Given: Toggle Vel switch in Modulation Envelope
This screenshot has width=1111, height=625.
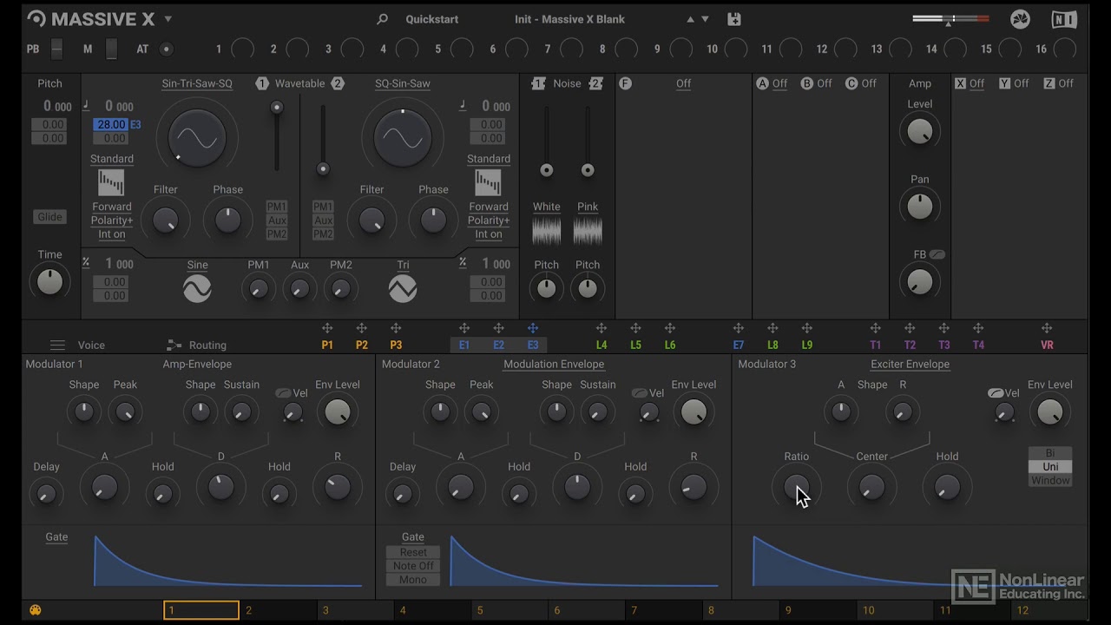Looking at the screenshot, I should 639,393.
